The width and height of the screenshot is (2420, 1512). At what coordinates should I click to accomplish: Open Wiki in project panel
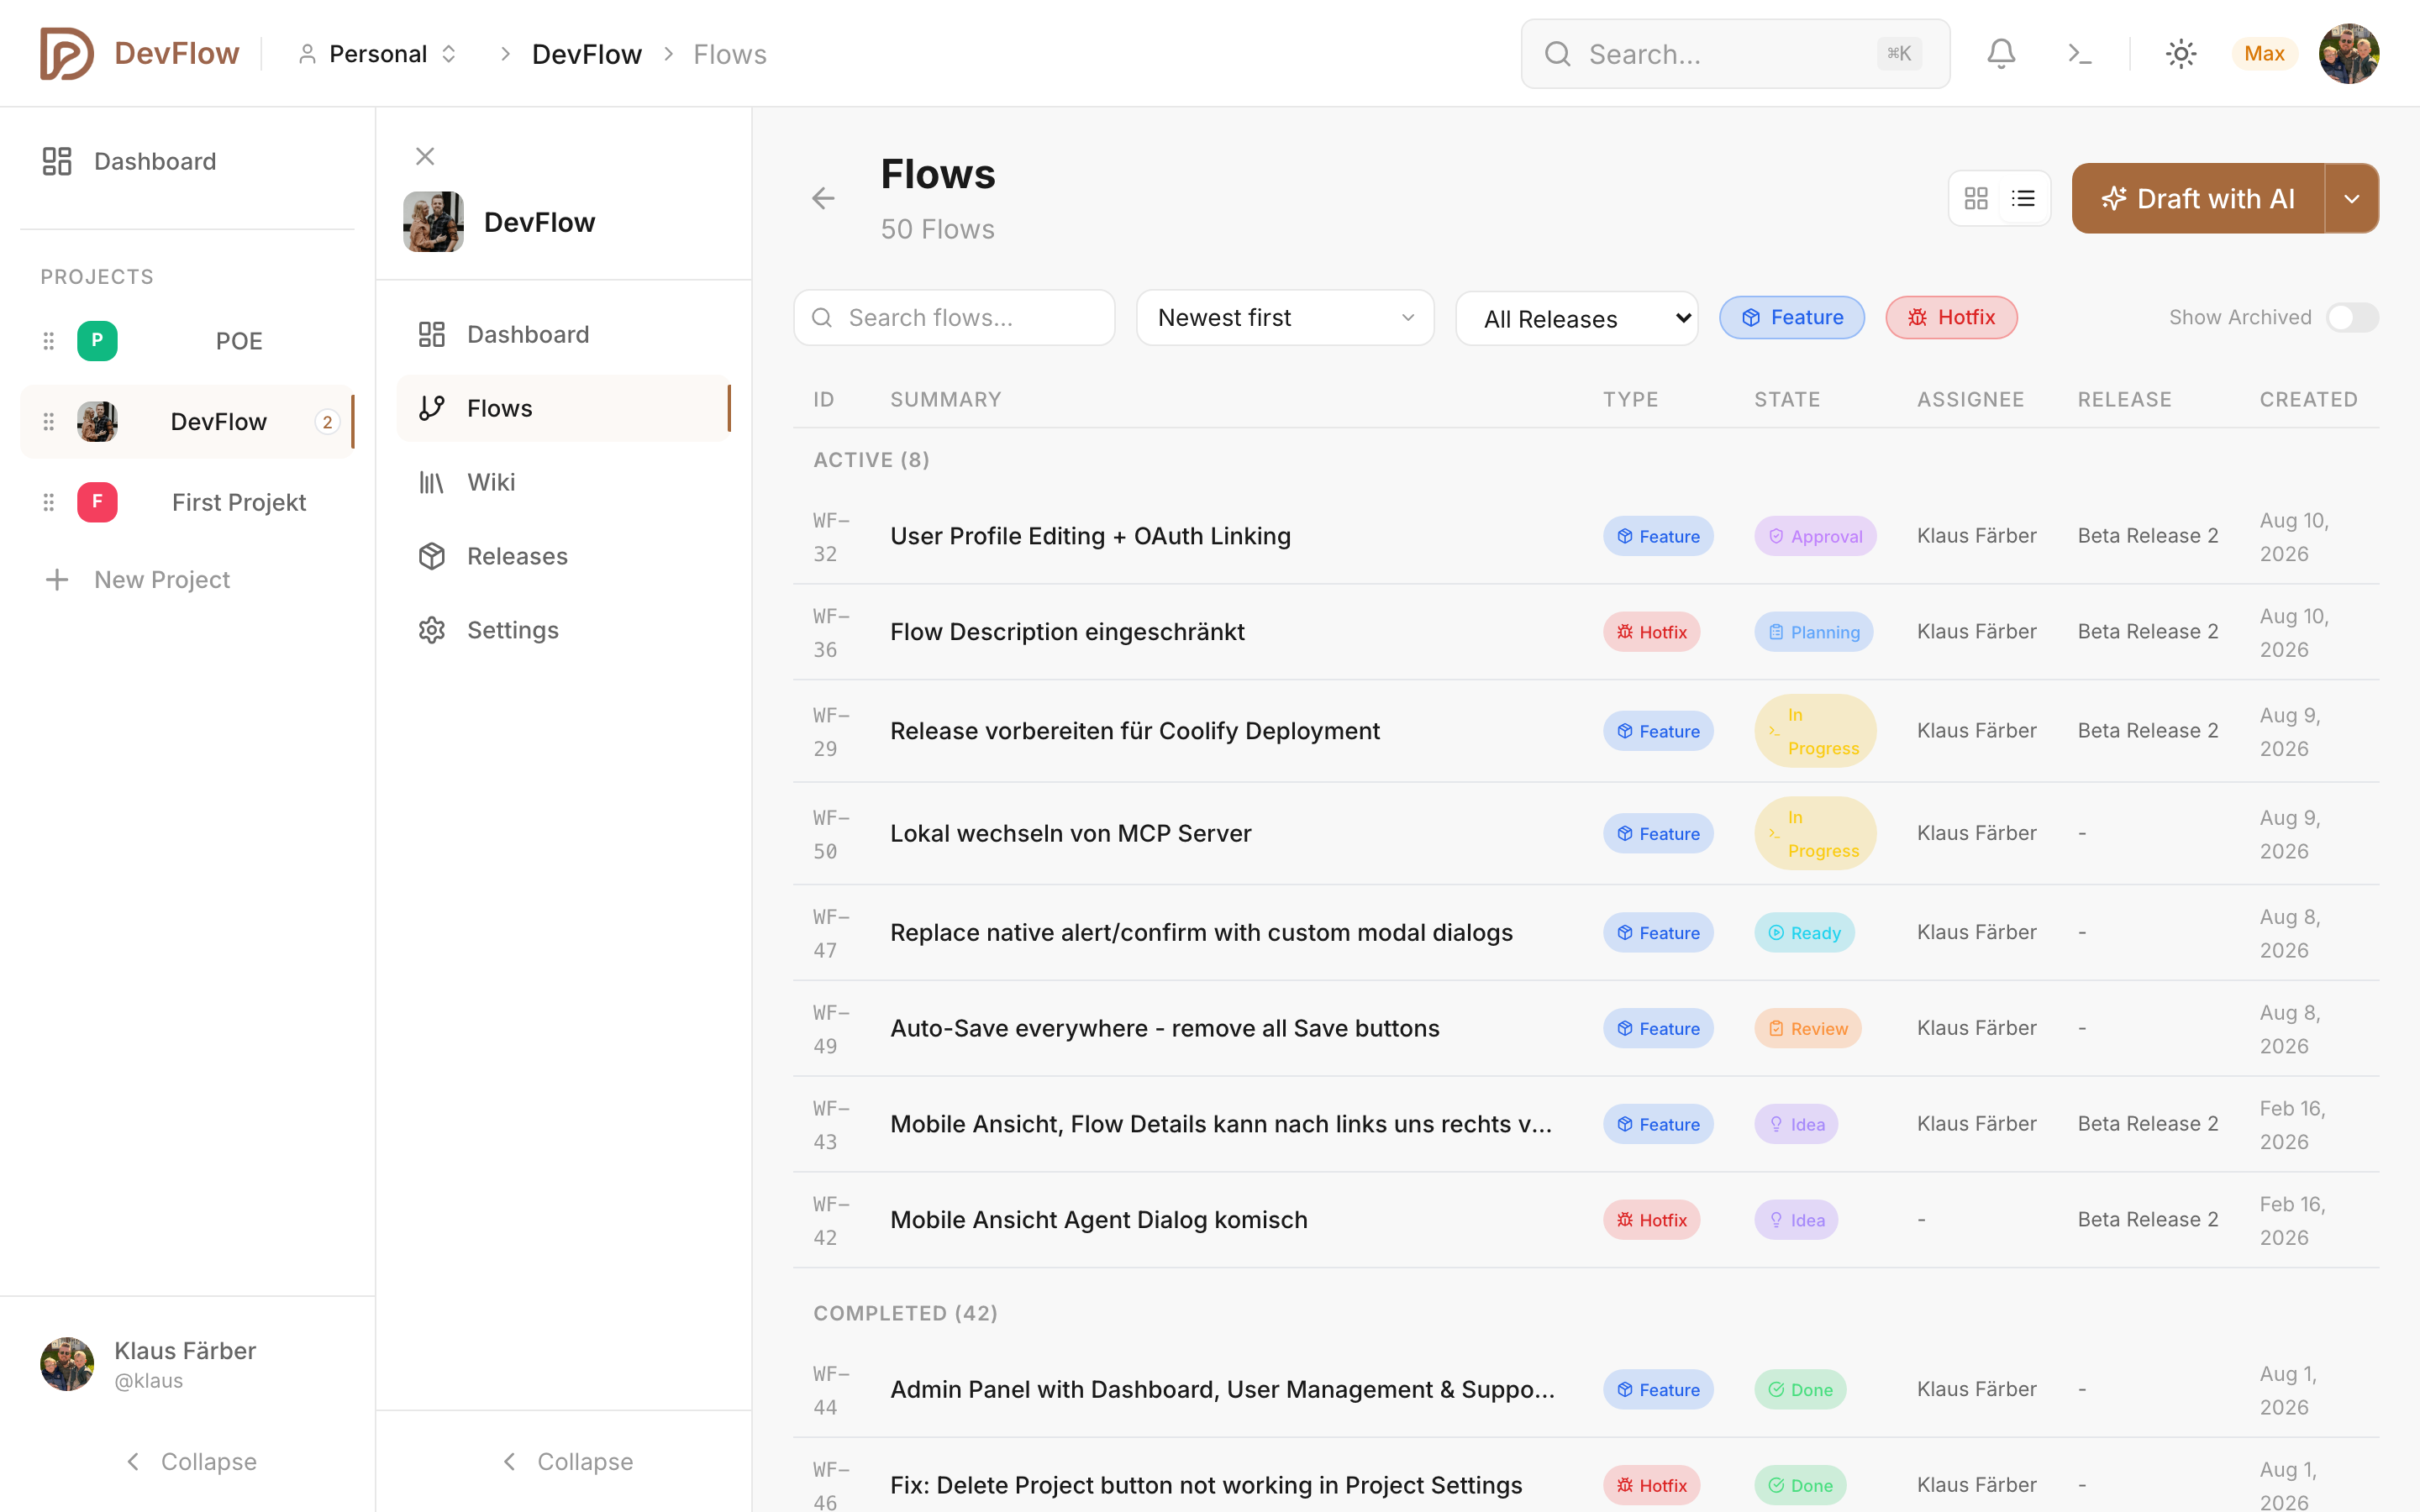tap(564, 482)
